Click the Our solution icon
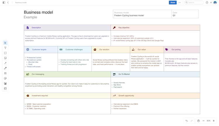219x126 pixels. point(95,50)
